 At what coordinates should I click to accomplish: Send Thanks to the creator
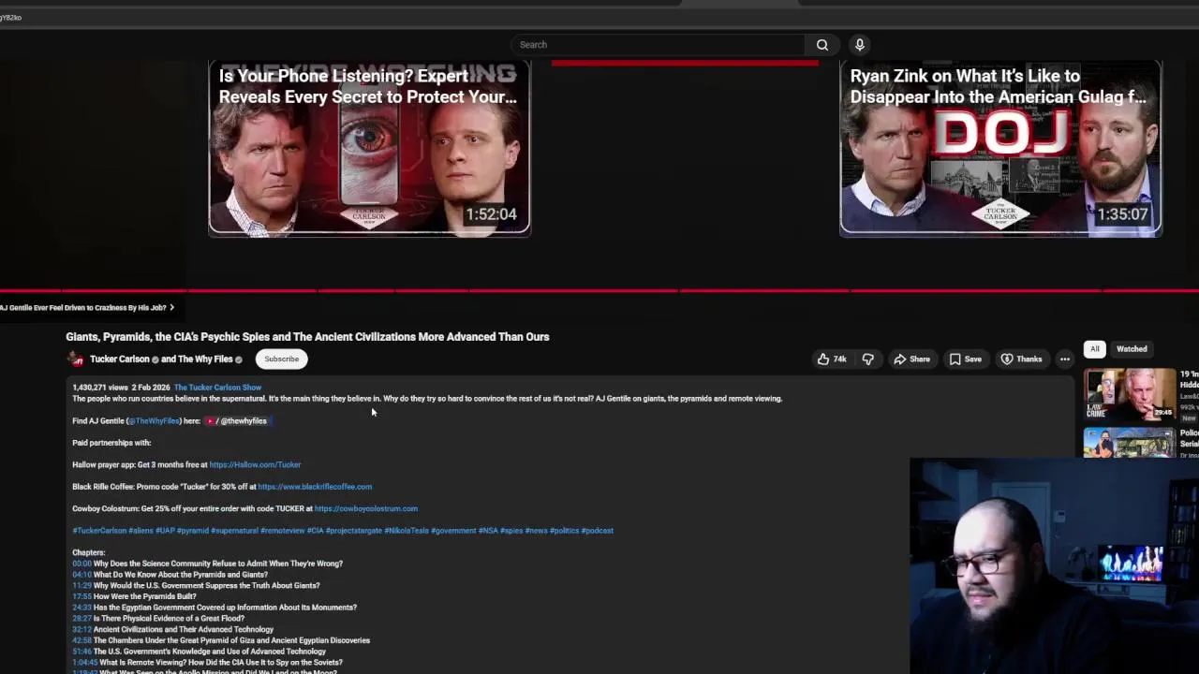pyautogui.click(x=1021, y=359)
